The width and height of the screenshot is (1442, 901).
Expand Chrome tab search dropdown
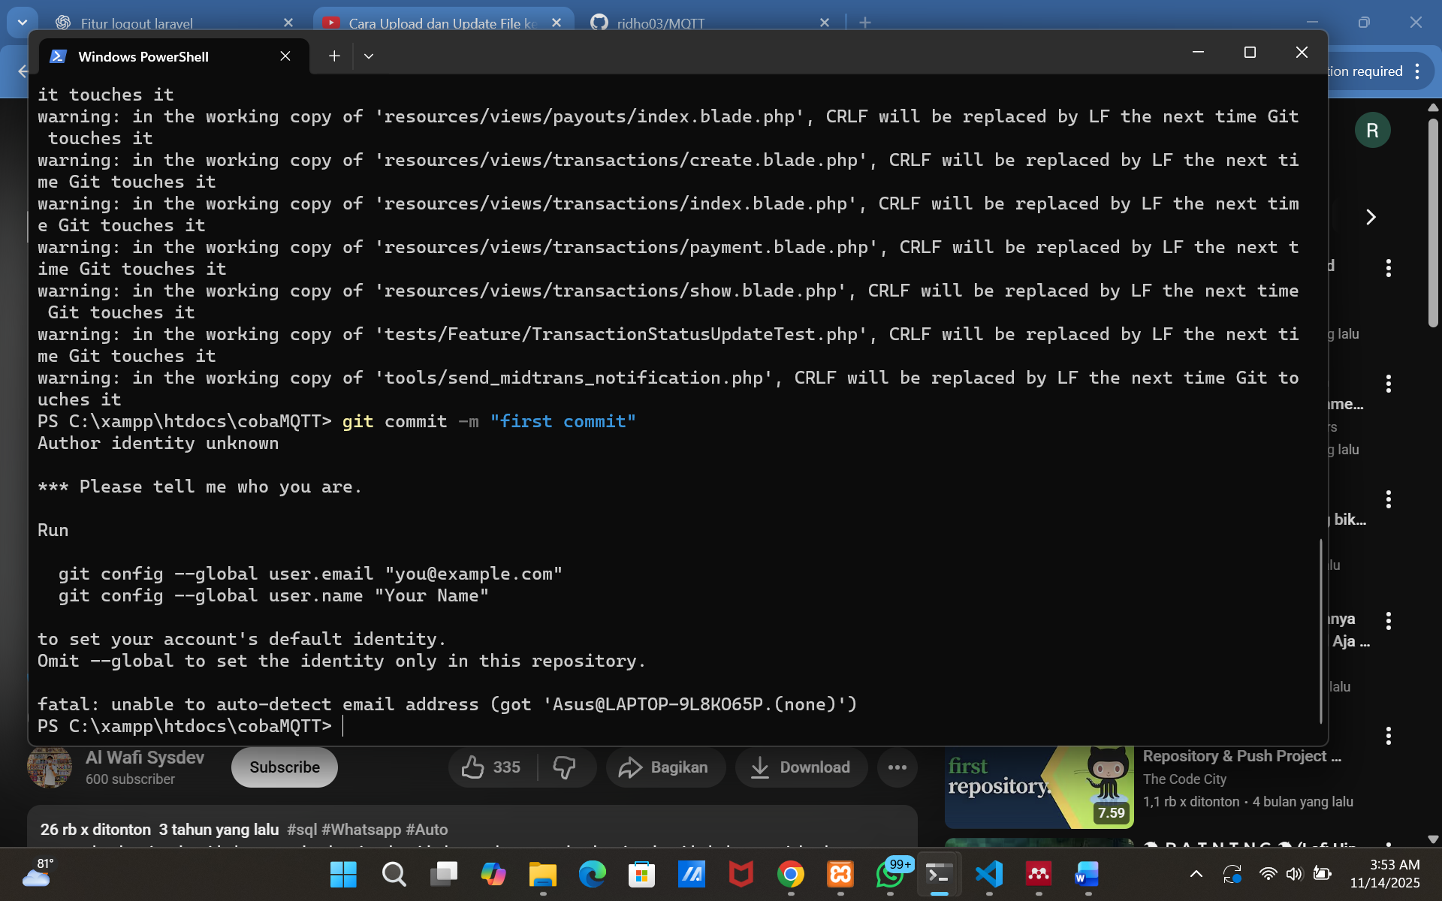23,23
